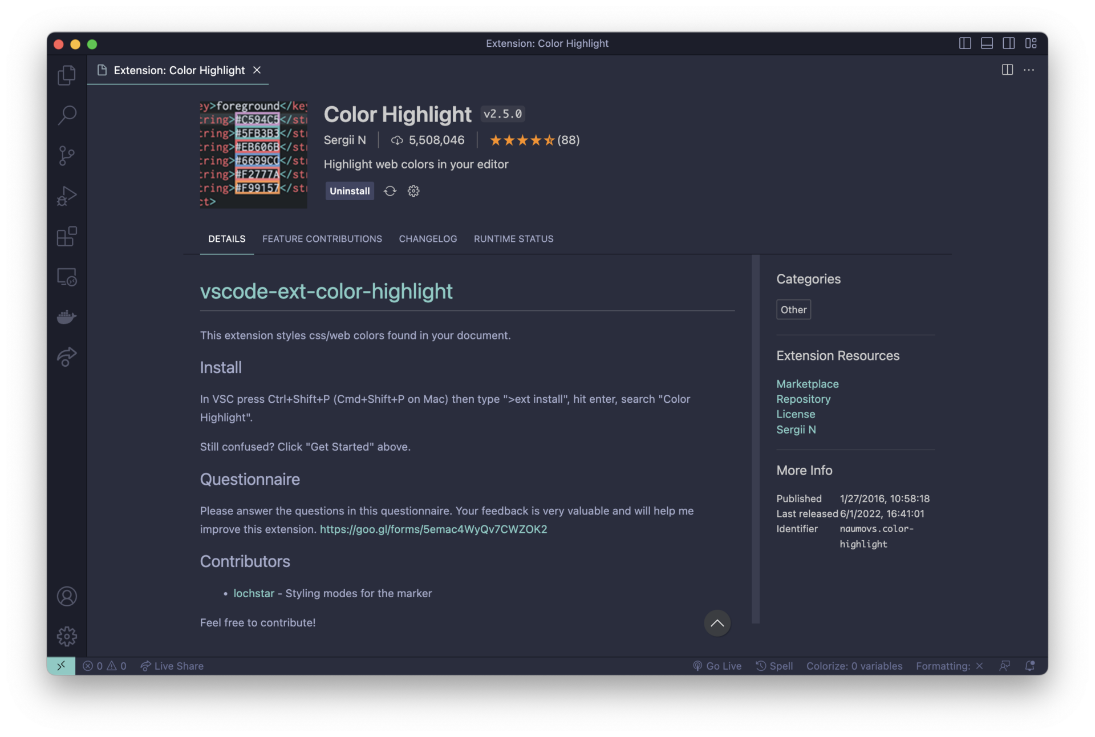Select the Extension: Color Highlight editor tab

point(178,70)
